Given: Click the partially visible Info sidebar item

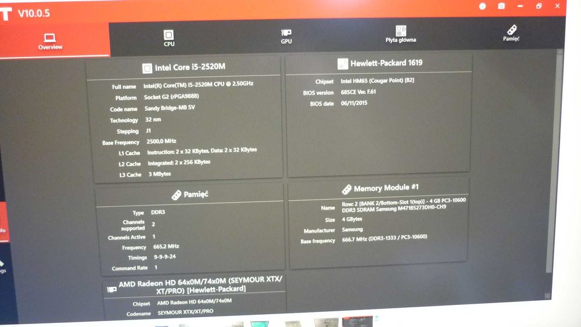Looking at the screenshot, I should click(x=3, y=222).
